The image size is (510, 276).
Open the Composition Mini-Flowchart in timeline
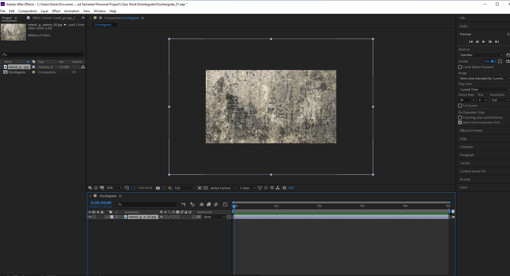click(183, 204)
